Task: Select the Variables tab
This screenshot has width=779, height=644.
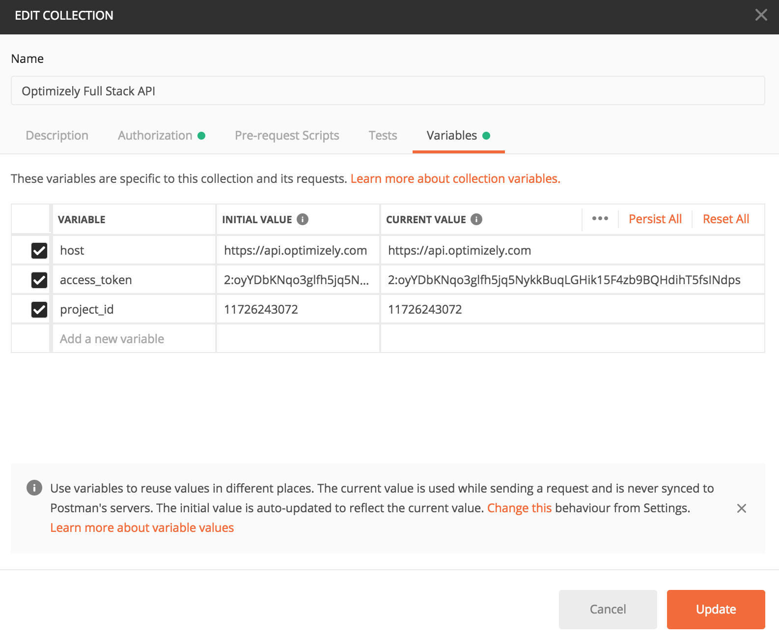Action: tap(458, 136)
